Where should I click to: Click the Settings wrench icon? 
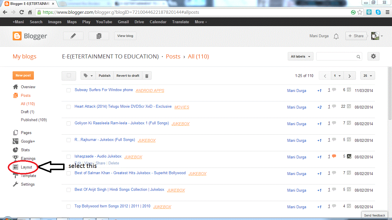point(15,184)
